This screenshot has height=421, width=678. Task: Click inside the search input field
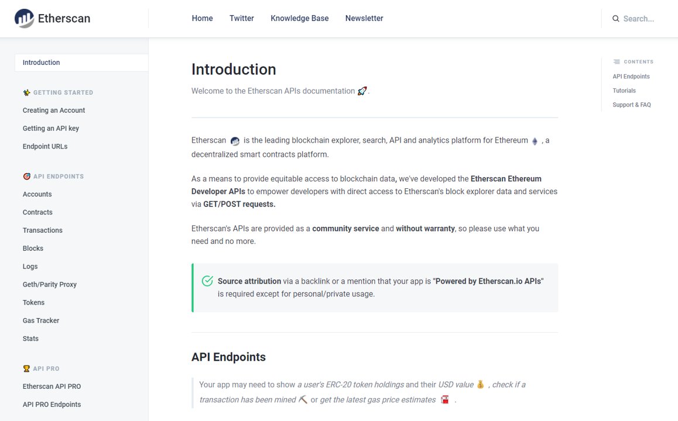[x=641, y=18]
